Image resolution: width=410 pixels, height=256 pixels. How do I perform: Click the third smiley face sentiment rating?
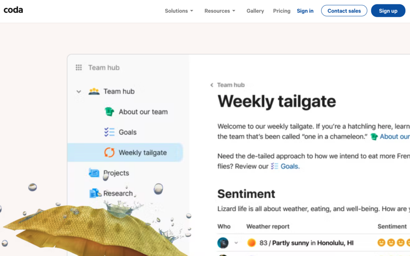tap(400, 243)
